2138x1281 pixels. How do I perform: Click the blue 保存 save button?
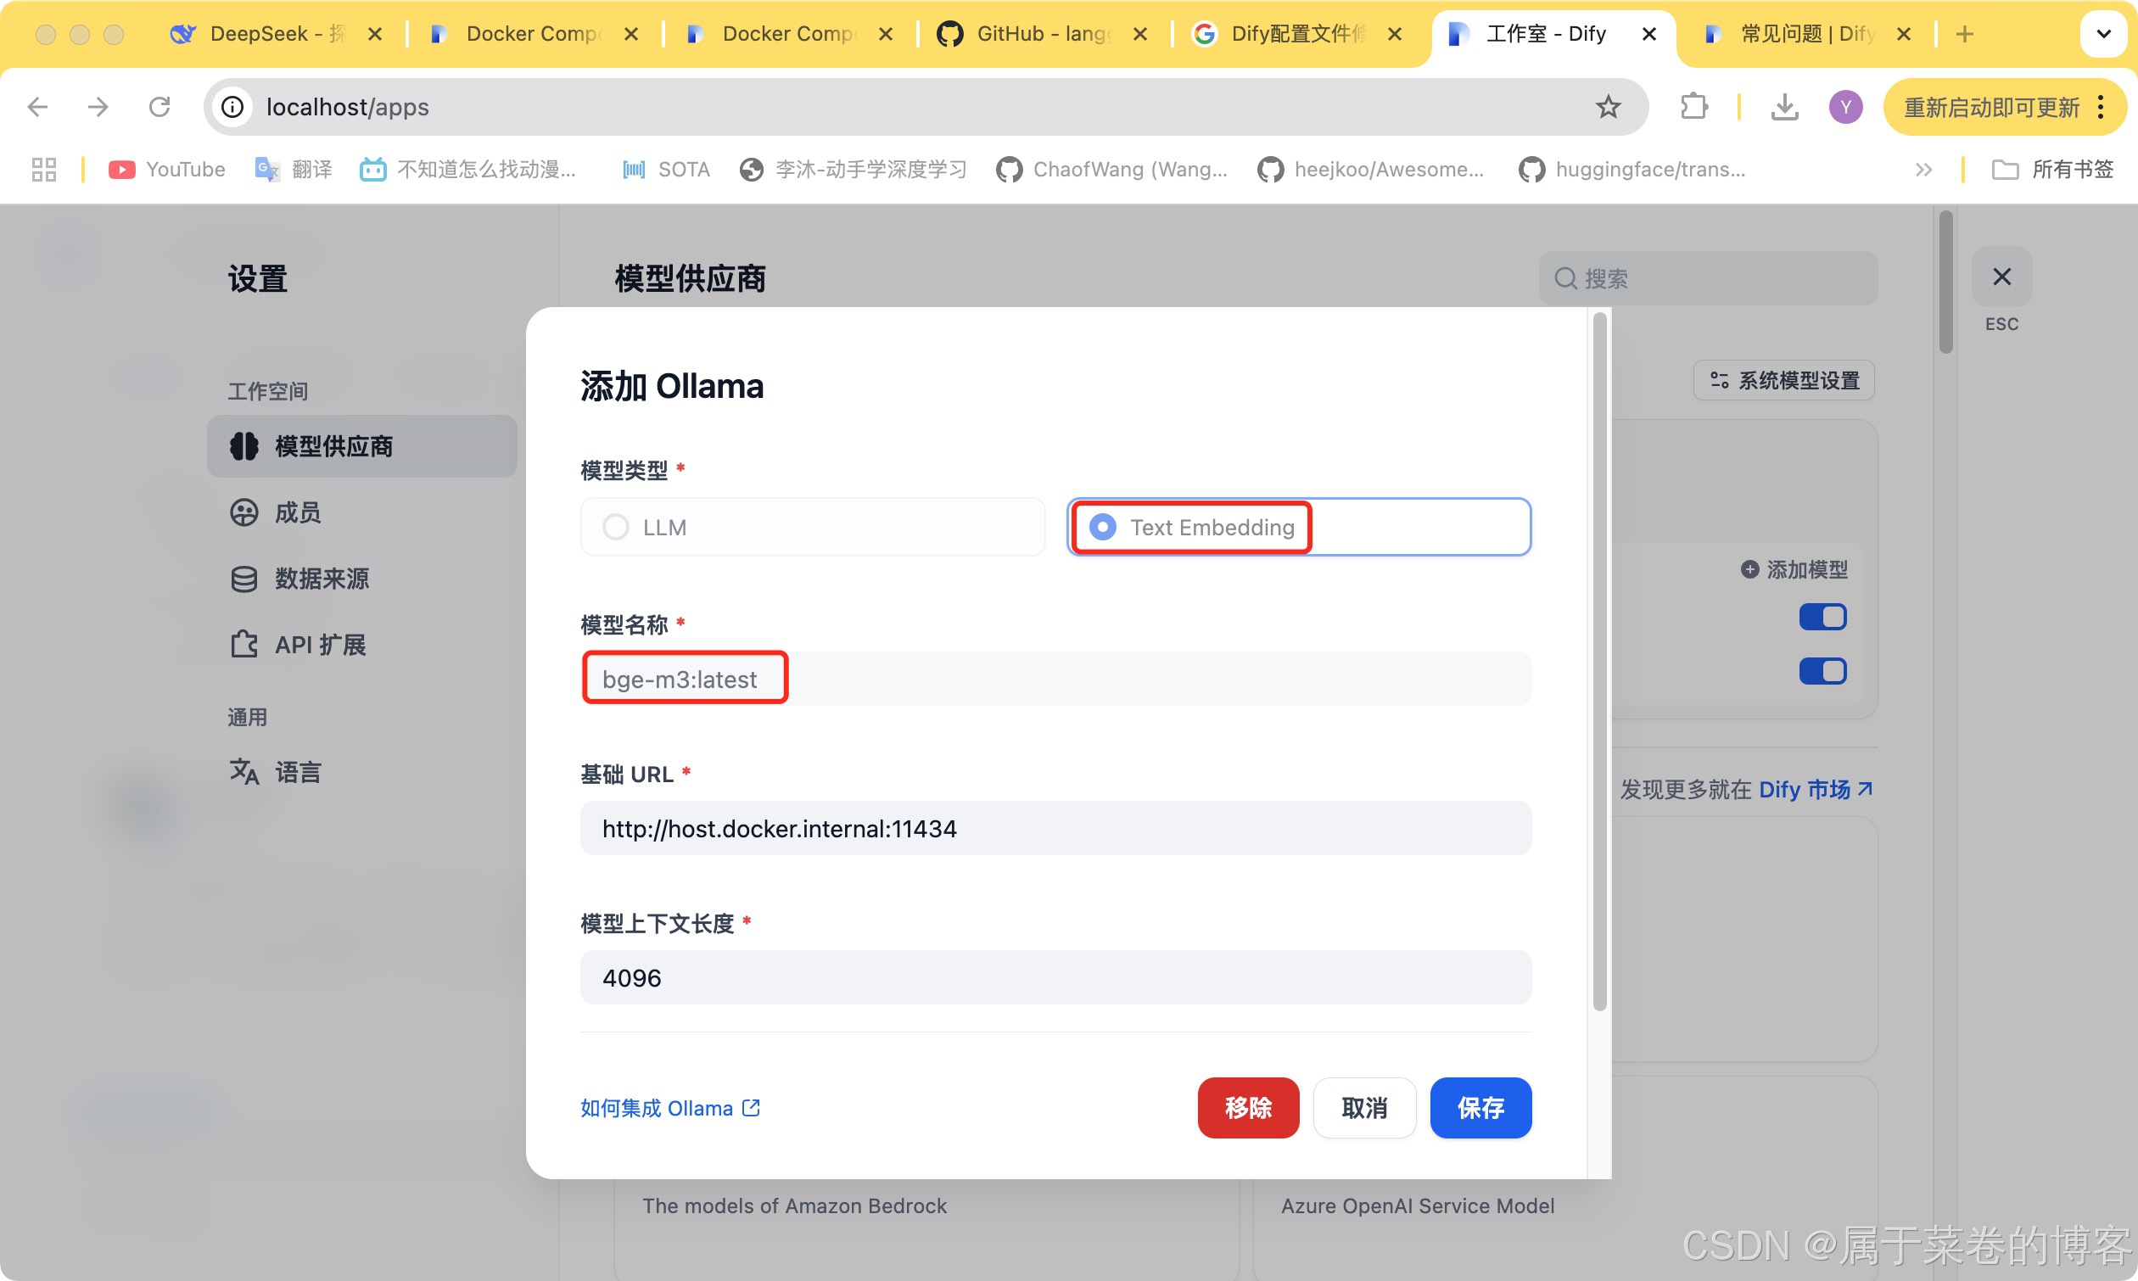point(1480,1107)
